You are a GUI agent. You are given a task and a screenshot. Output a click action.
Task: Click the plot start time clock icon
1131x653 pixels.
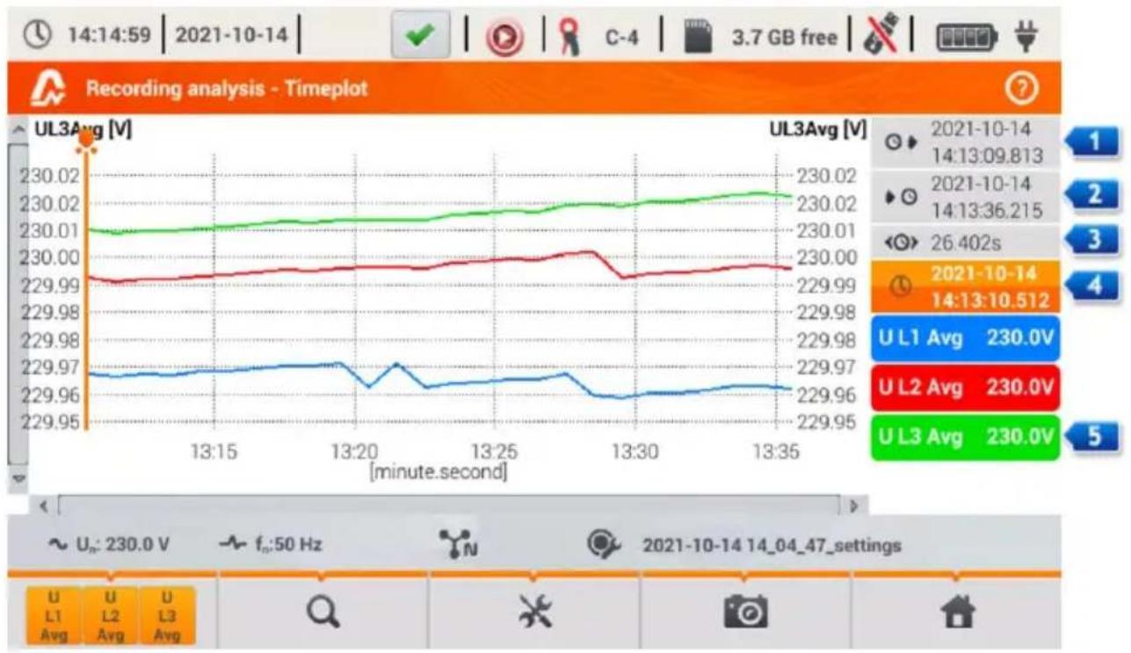click(899, 143)
